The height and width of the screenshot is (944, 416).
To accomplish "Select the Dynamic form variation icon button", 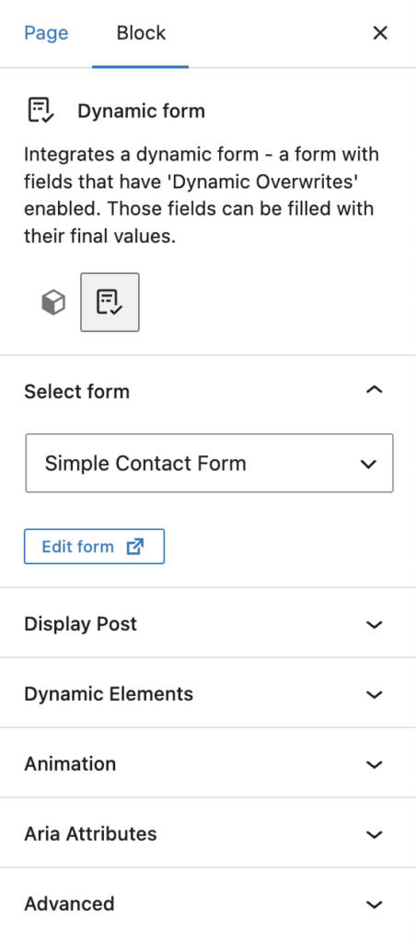I will pyautogui.click(x=110, y=302).
